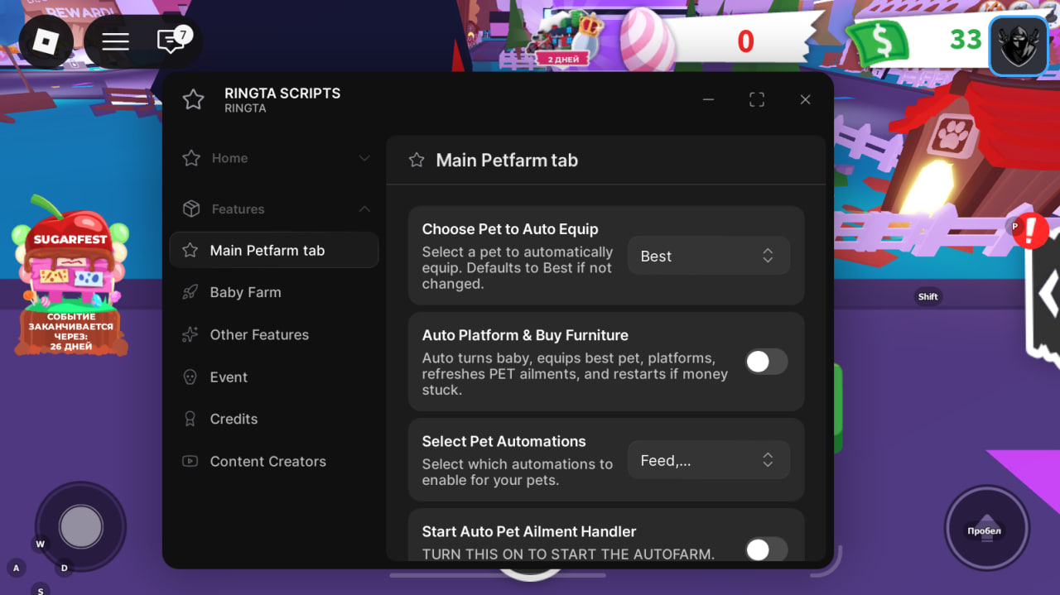The height and width of the screenshot is (595, 1060).
Task: Enable Auto Platform & Buy Furniture switch
Action: tap(766, 362)
